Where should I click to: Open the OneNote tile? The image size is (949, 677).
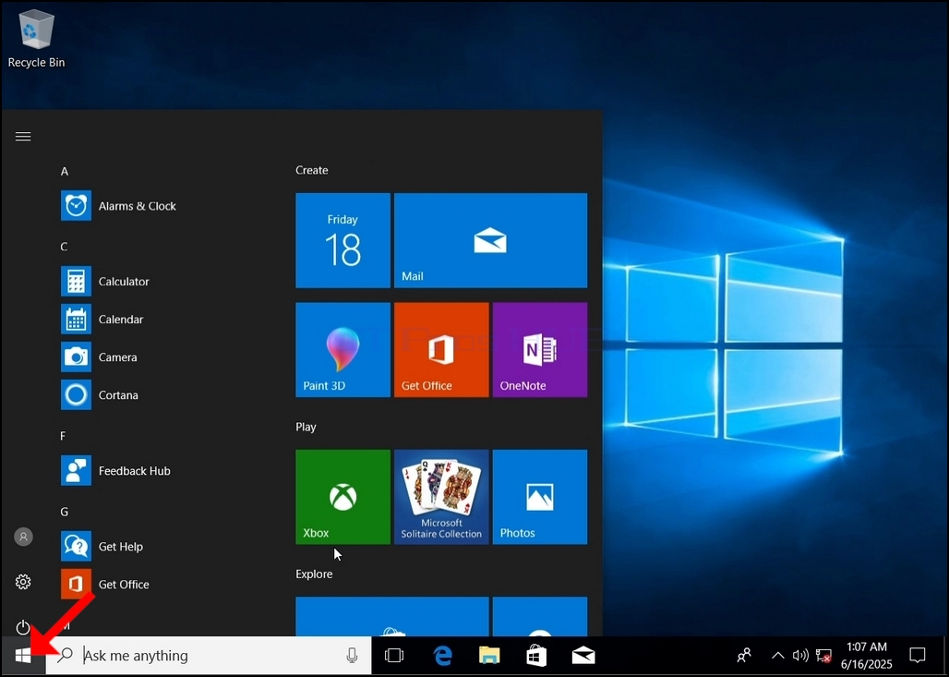pyautogui.click(x=540, y=350)
